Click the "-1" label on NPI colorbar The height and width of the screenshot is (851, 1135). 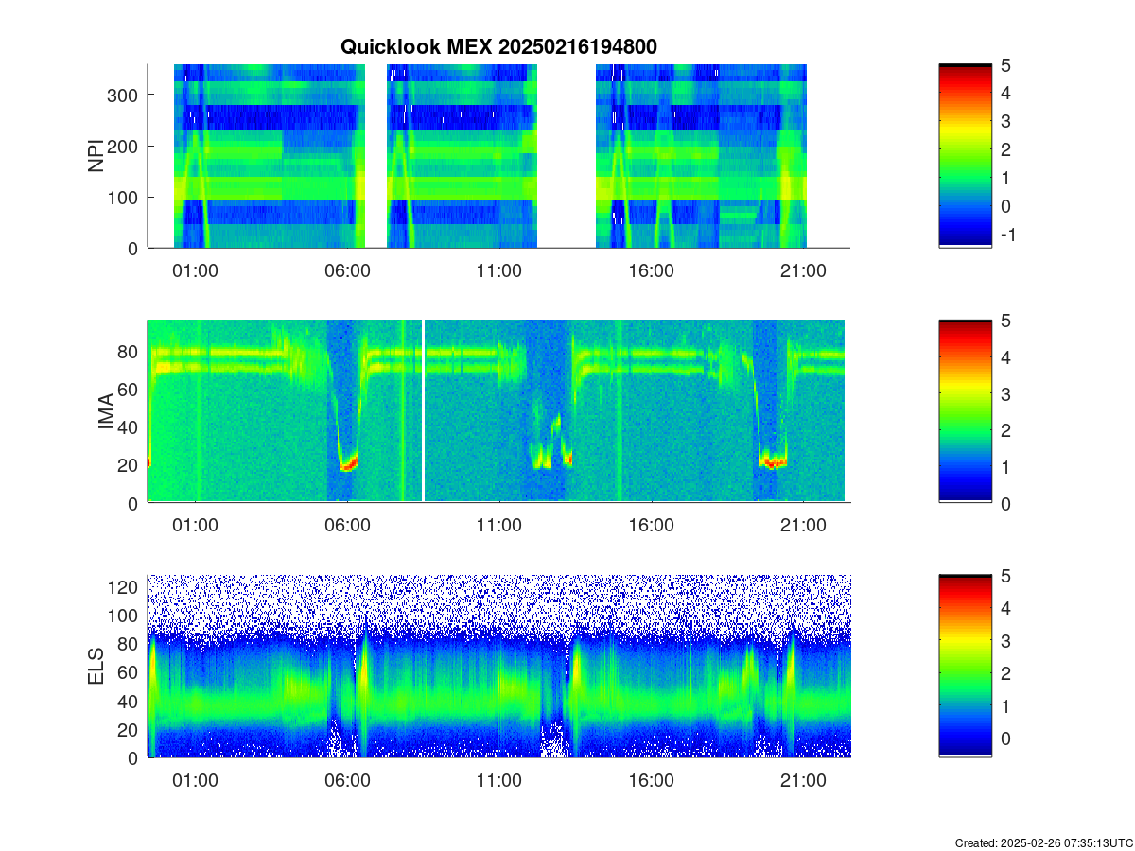tap(1008, 234)
